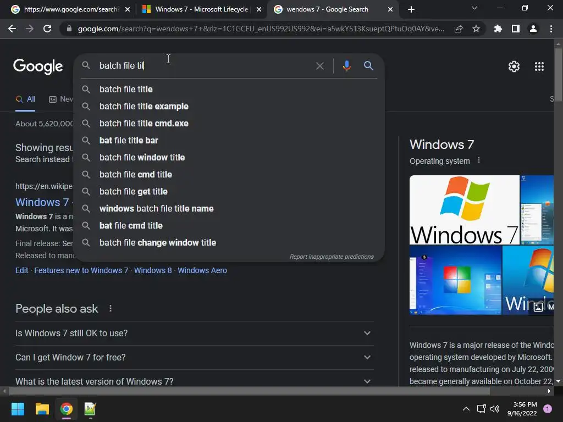The height and width of the screenshot is (422, 563).
Task: Click the Chrome back arrow button
Action: pos(12,29)
